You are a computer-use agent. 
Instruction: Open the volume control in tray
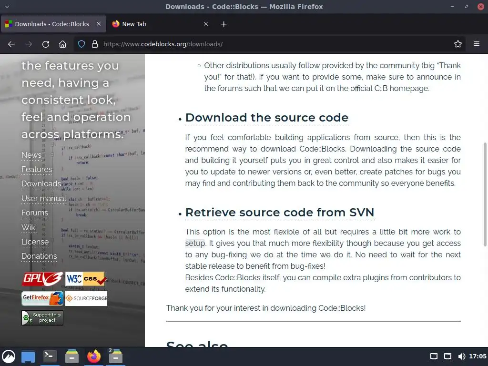coord(461,356)
